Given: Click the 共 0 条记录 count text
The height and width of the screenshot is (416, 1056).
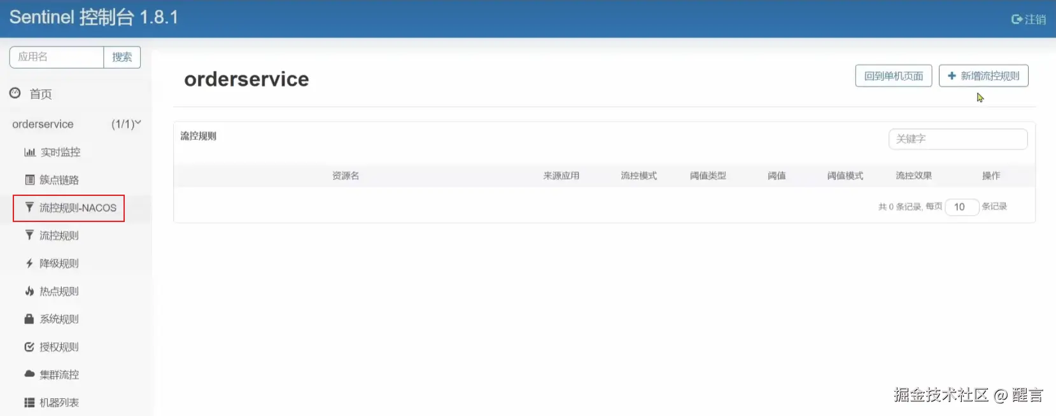Looking at the screenshot, I should pos(899,207).
